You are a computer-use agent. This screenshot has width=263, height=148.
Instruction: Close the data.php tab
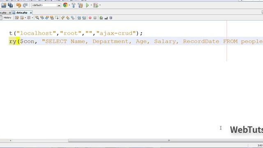coord(31,13)
